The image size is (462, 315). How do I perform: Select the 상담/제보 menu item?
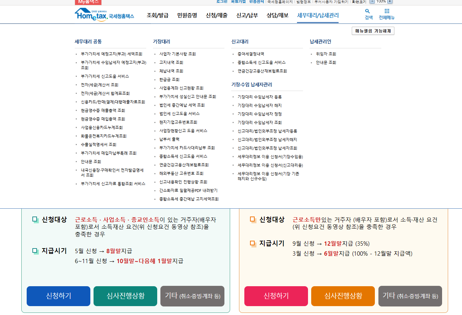coord(277,15)
